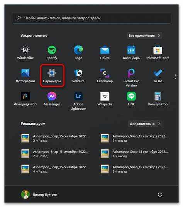This screenshot has height=207, width=183.
Task: Launch the LINE messenger
Action: pos(131,99)
